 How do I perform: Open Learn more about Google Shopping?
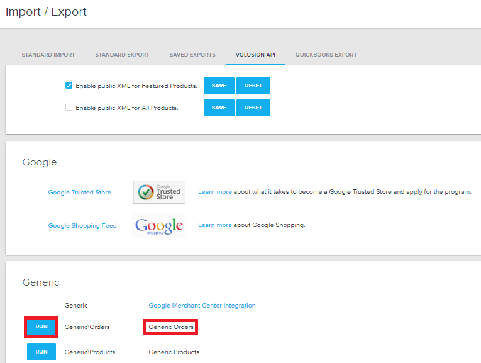click(x=215, y=225)
